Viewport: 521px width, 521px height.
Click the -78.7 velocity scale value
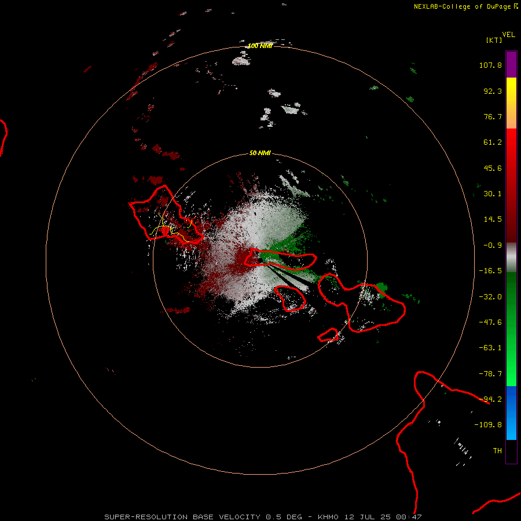490,374
